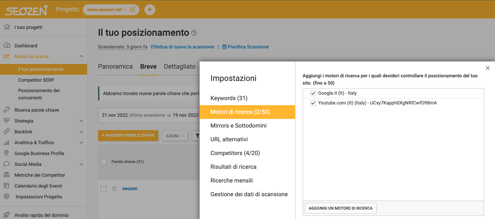Click the Metriche dei Competitor scales icon
This screenshot has height=219, width=495.
pyautogui.click(x=7, y=175)
